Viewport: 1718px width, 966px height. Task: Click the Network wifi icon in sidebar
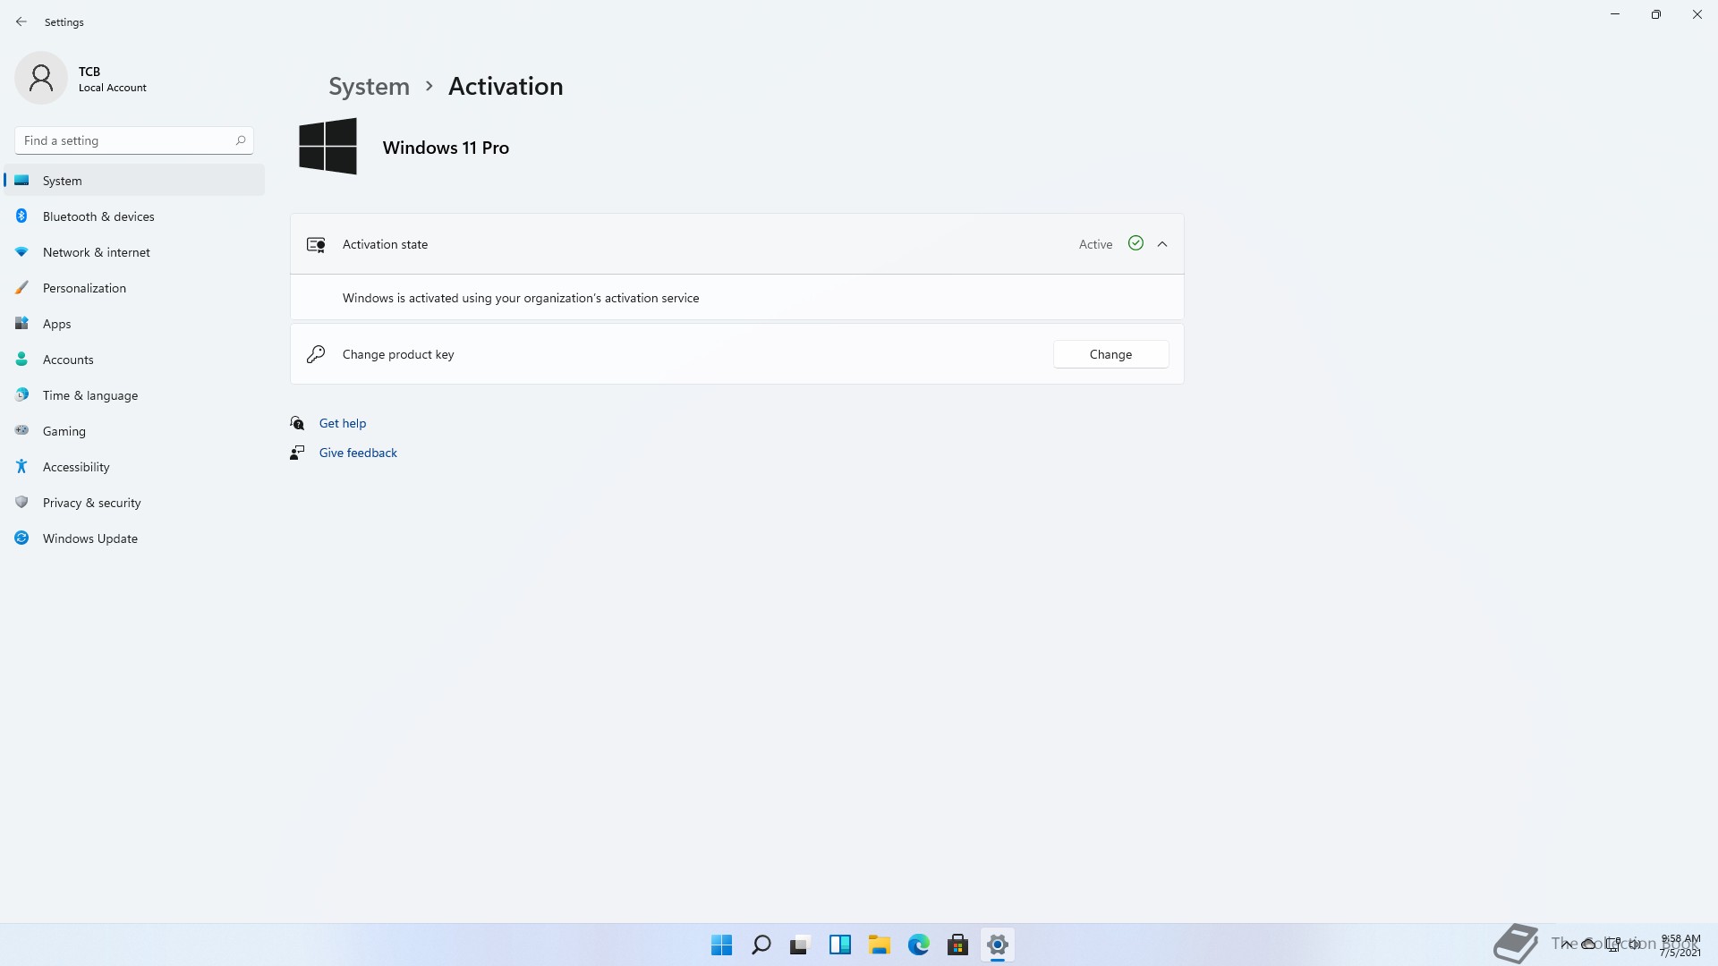click(21, 252)
